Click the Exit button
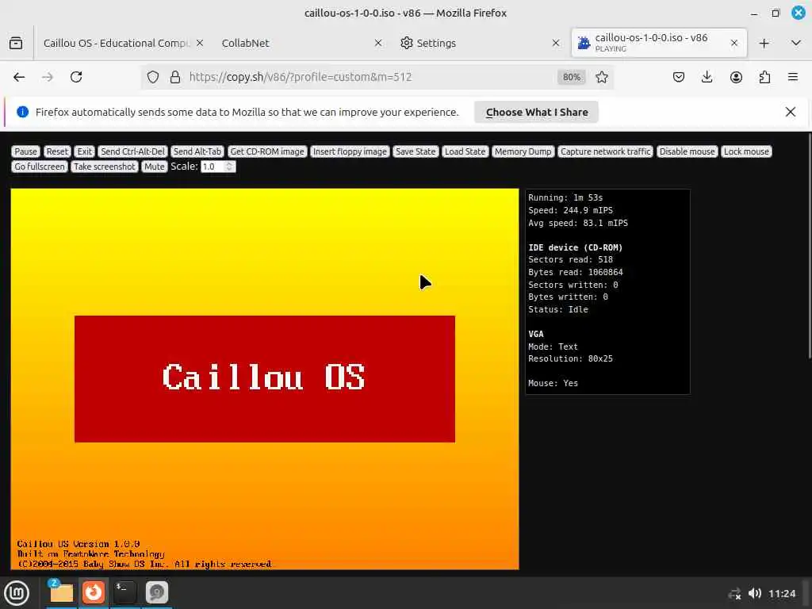Viewport: 812px width, 609px height. click(84, 151)
